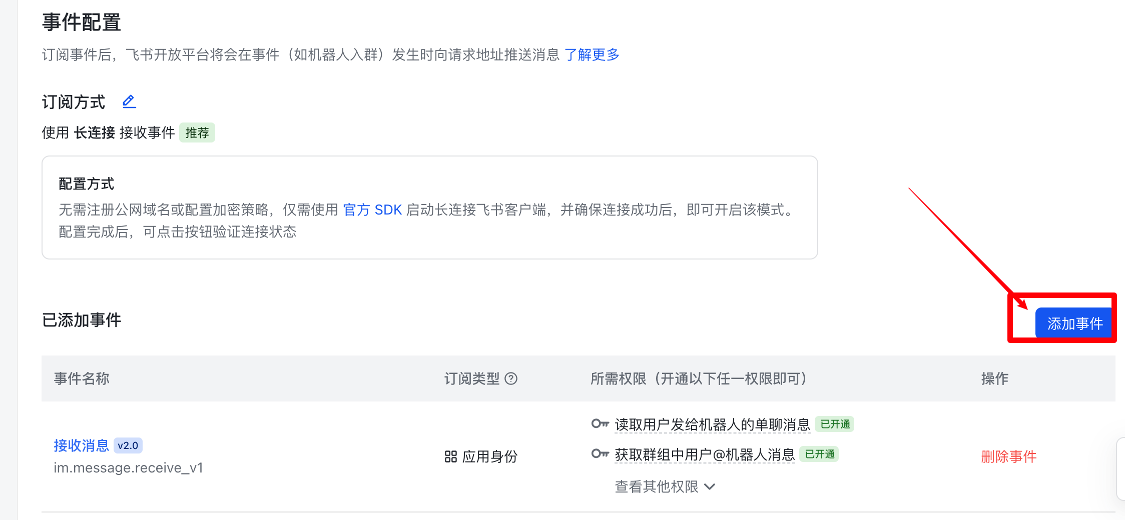Viewport: 1125px width, 520px height.
Task: Toggle the 接收消息 event name link
Action: 82,445
